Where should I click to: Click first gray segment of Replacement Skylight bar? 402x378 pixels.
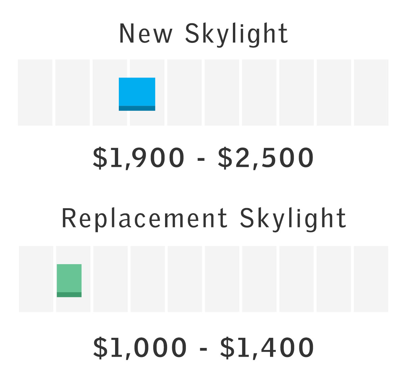click(x=36, y=279)
